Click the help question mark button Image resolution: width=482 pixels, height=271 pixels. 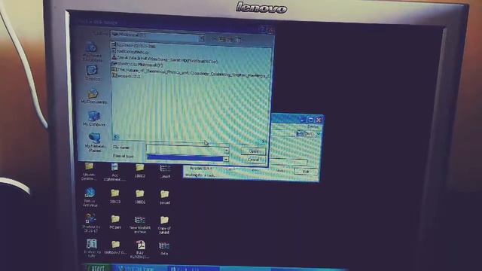[262, 29]
